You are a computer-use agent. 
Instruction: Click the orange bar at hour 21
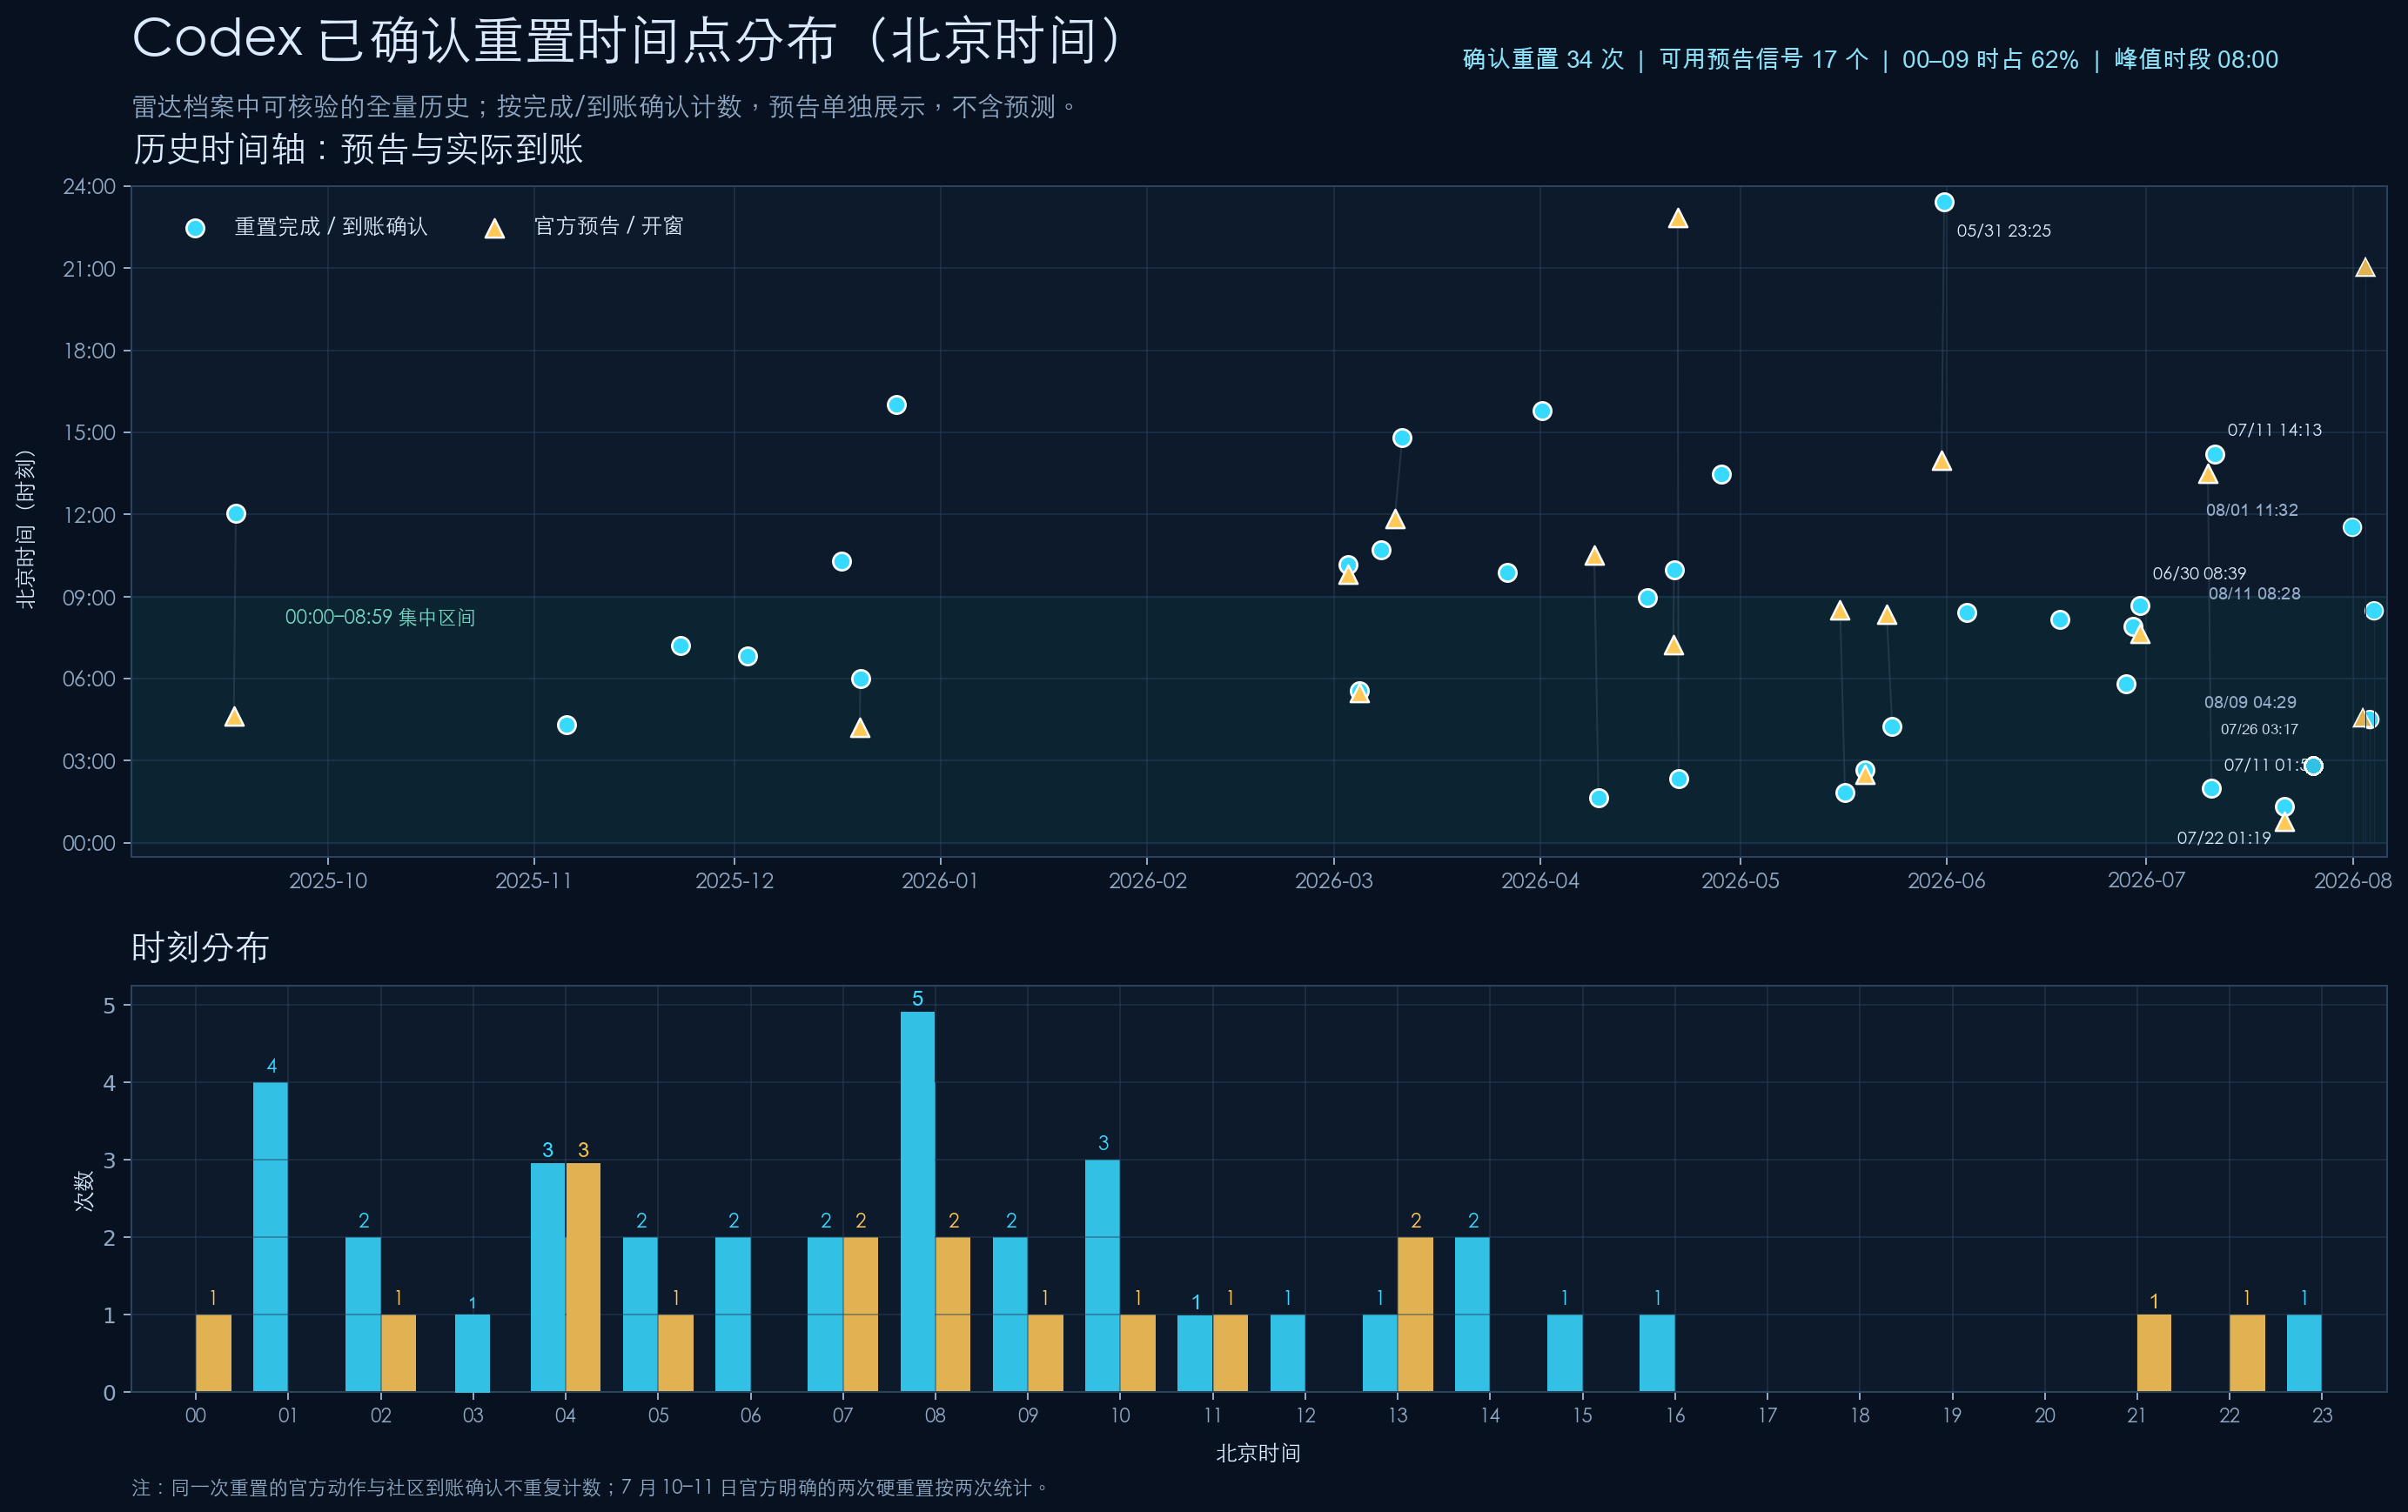(2154, 1353)
